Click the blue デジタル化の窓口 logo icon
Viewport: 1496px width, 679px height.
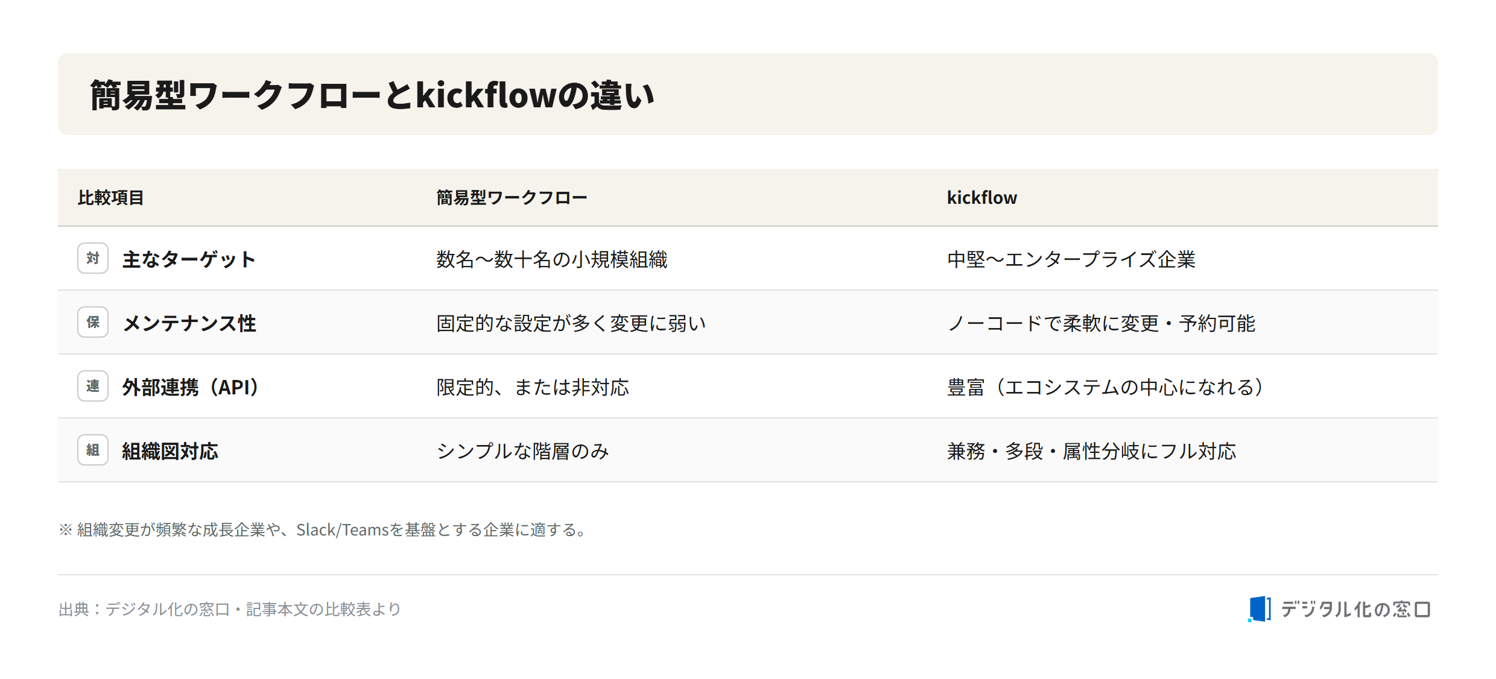point(1260,609)
